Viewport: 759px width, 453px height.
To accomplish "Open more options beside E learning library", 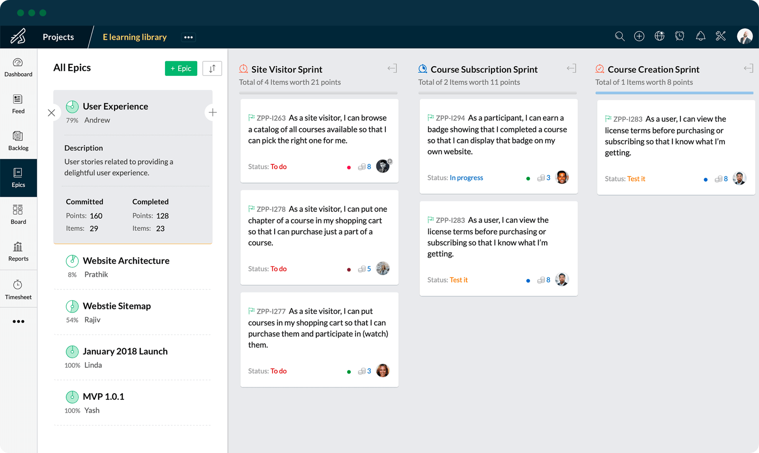I will (x=188, y=37).
